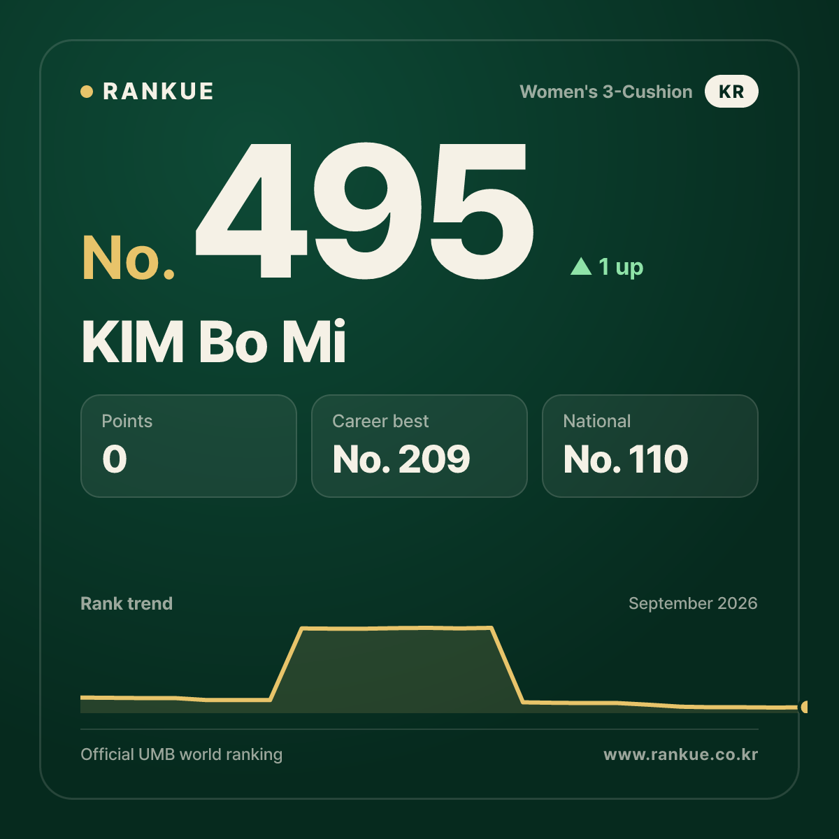The width and height of the screenshot is (839, 839).
Task: Select the player name KIM Bo Mi
Action: point(214,342)
